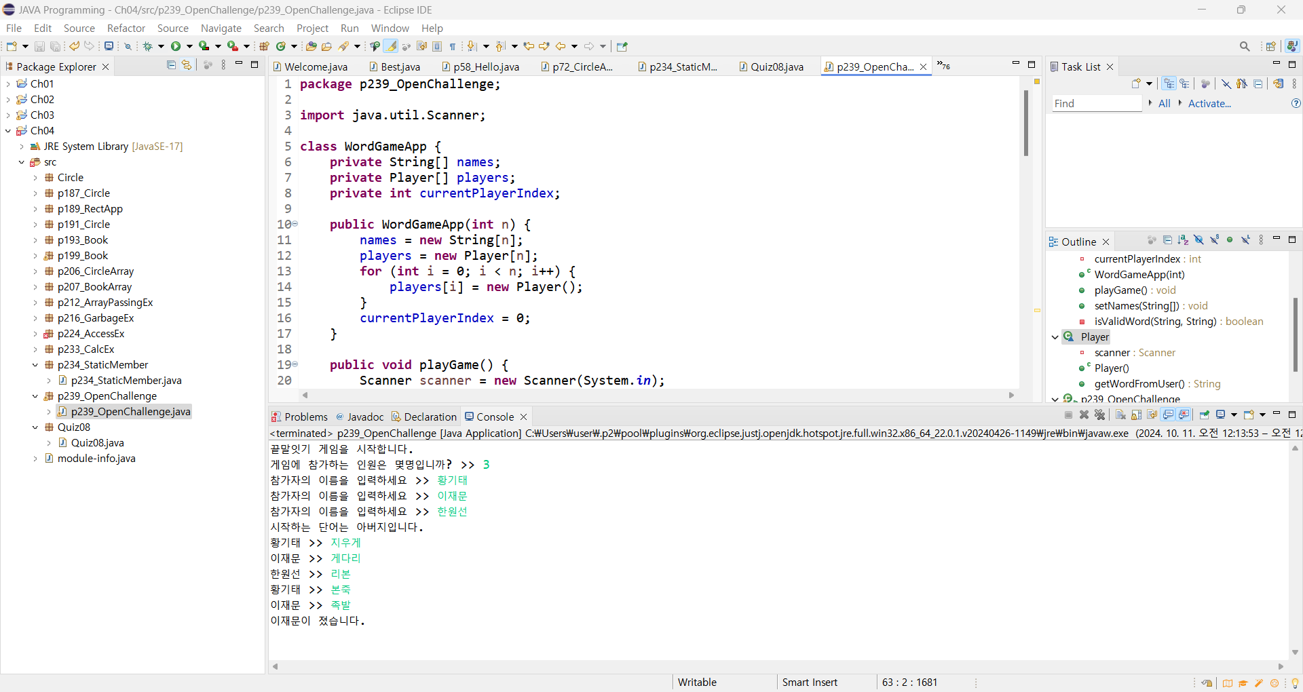Click the Pin Editor icon in the toolbar

pyautogui.click(x=622, y=46)
